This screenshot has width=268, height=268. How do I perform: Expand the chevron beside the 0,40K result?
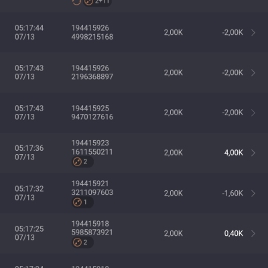click(x=253, y=233)
